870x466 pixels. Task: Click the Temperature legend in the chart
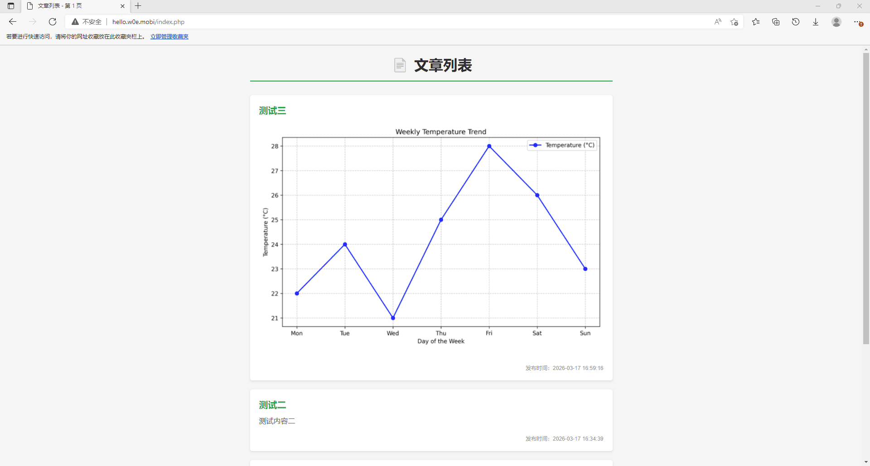point(562,145)
